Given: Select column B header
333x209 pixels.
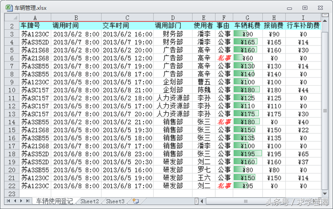Looking at the screenshot, I should (76, 18).
